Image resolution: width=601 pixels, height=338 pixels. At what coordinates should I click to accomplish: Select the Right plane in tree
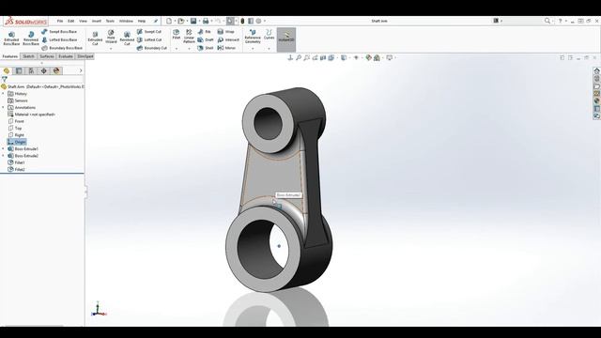coord(16,135)
